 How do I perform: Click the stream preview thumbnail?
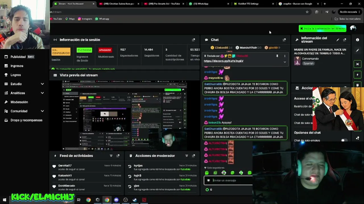click(x=125, y=115)
